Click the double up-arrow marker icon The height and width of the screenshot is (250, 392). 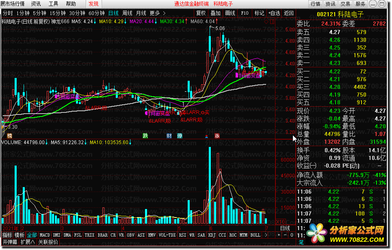point(206,136)
